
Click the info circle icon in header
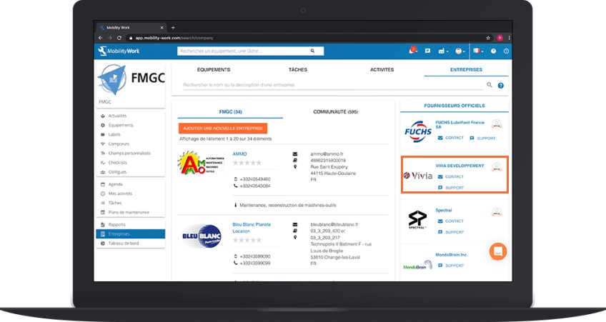click(506, 51)
